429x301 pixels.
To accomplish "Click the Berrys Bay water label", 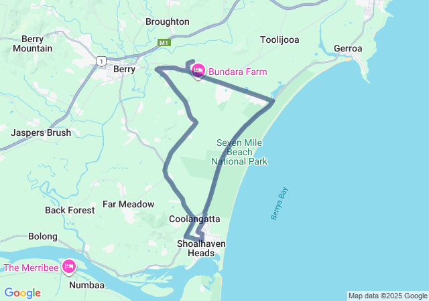I will (x=280, y=203).
